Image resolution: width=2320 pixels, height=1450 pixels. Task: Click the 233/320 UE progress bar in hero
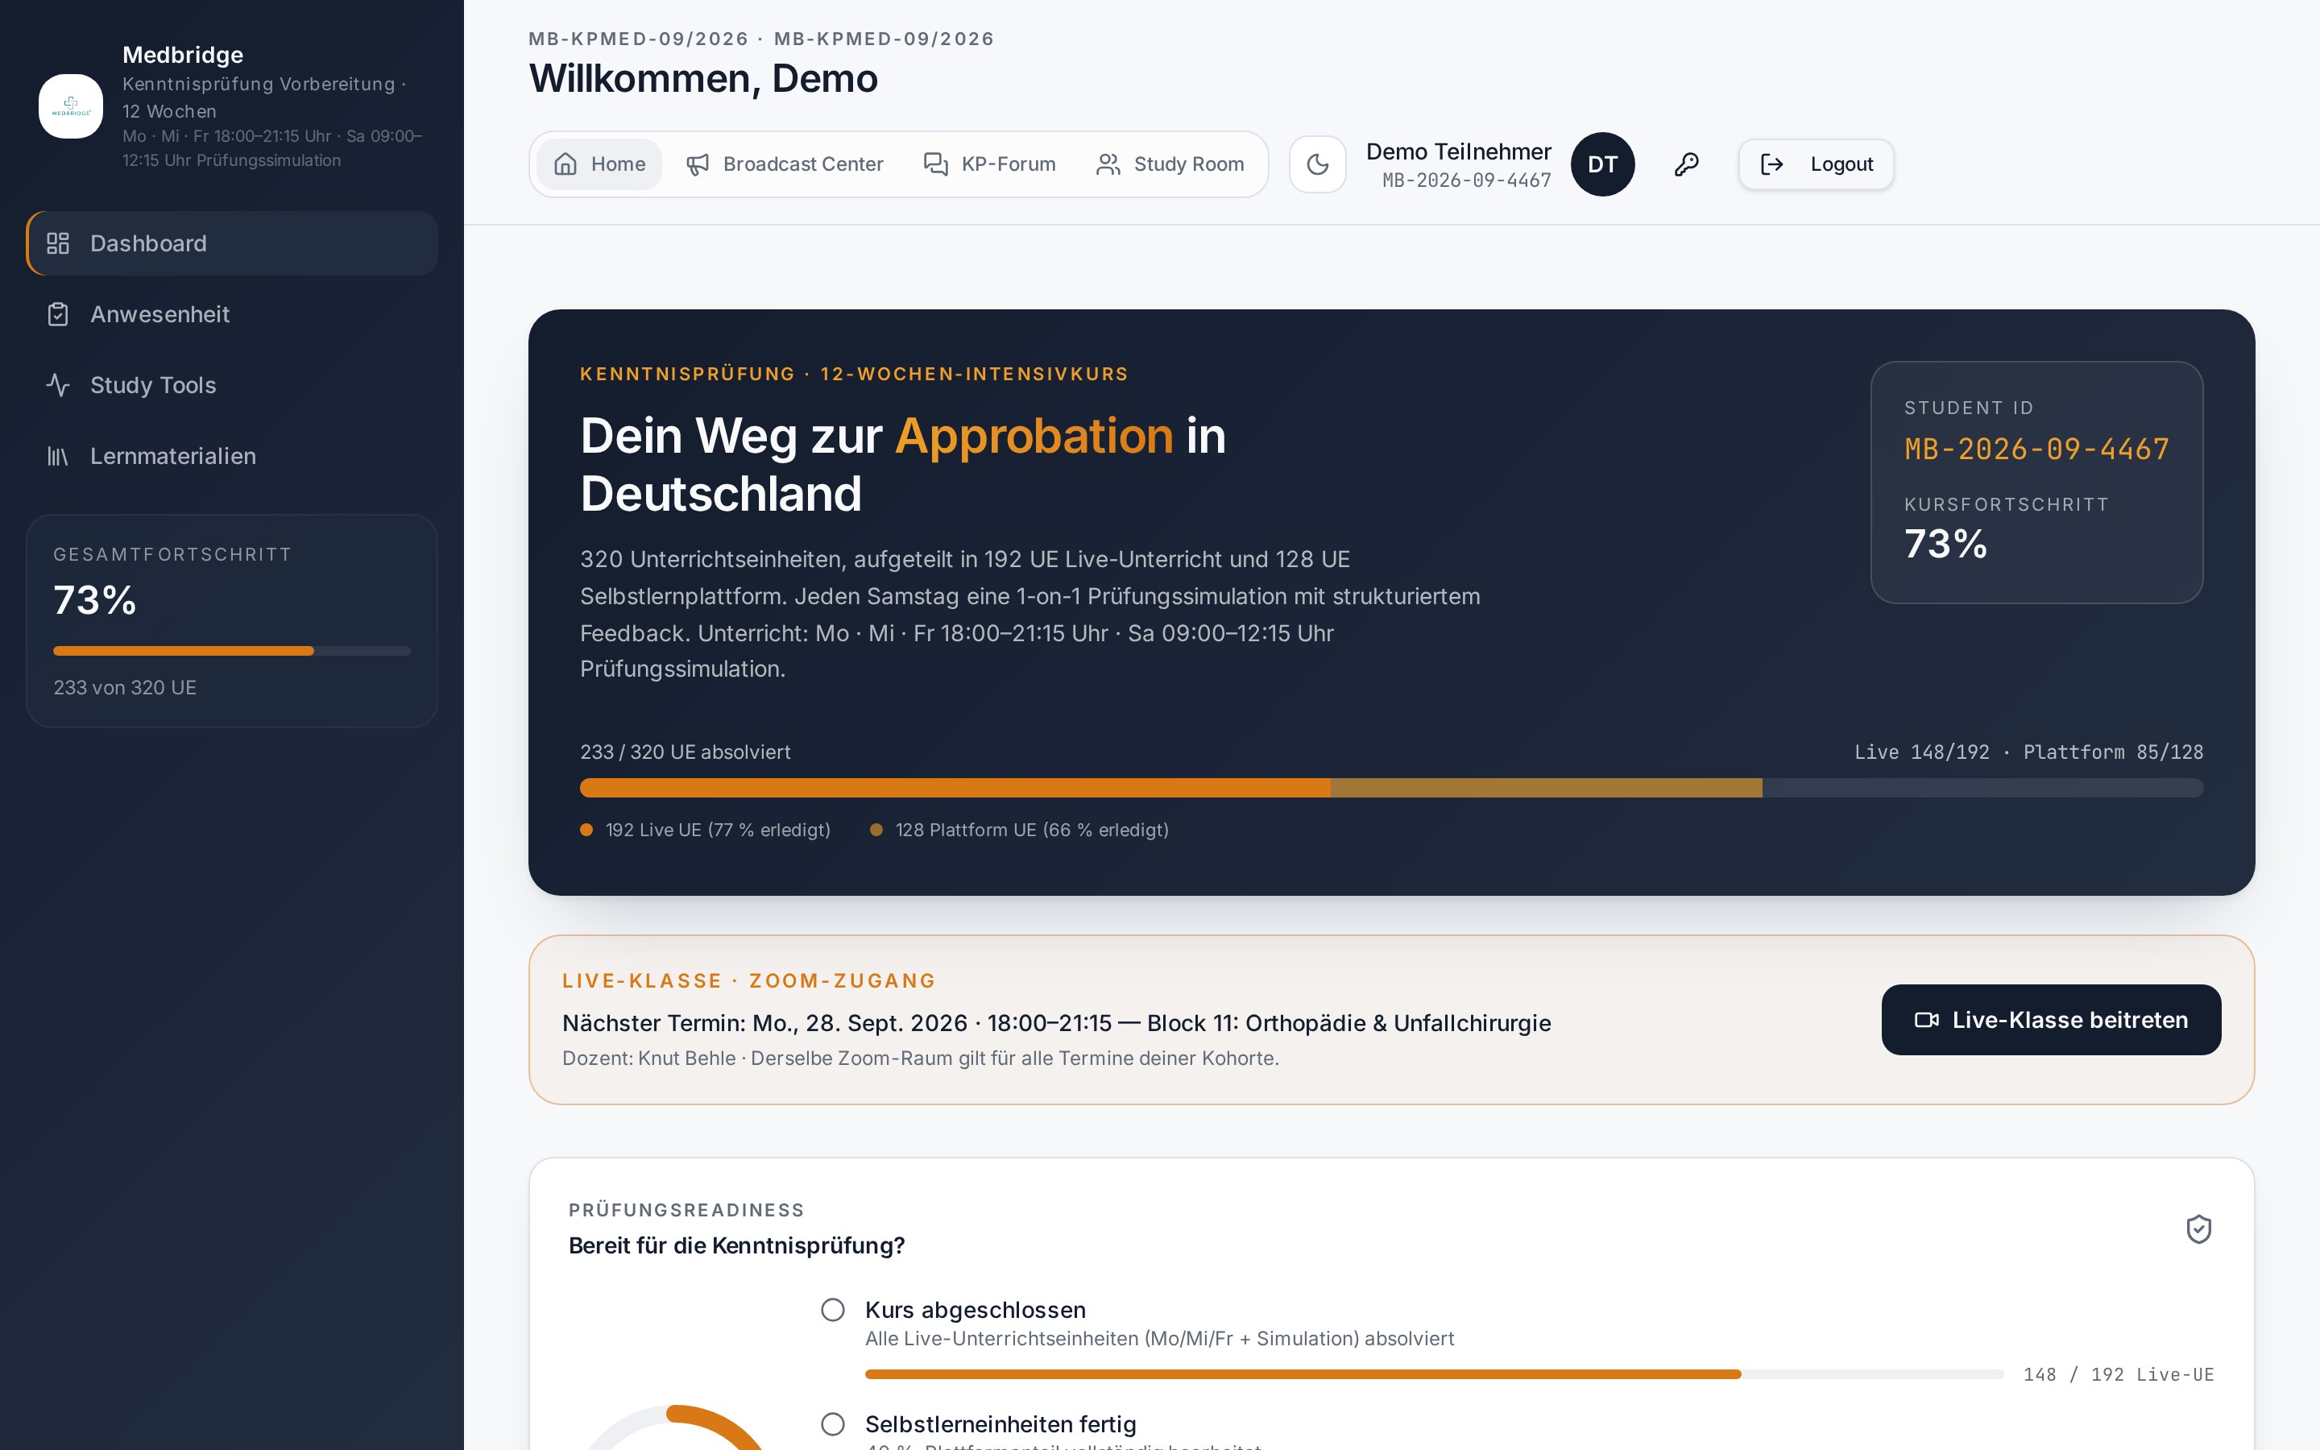click(x=1391, y=789)
